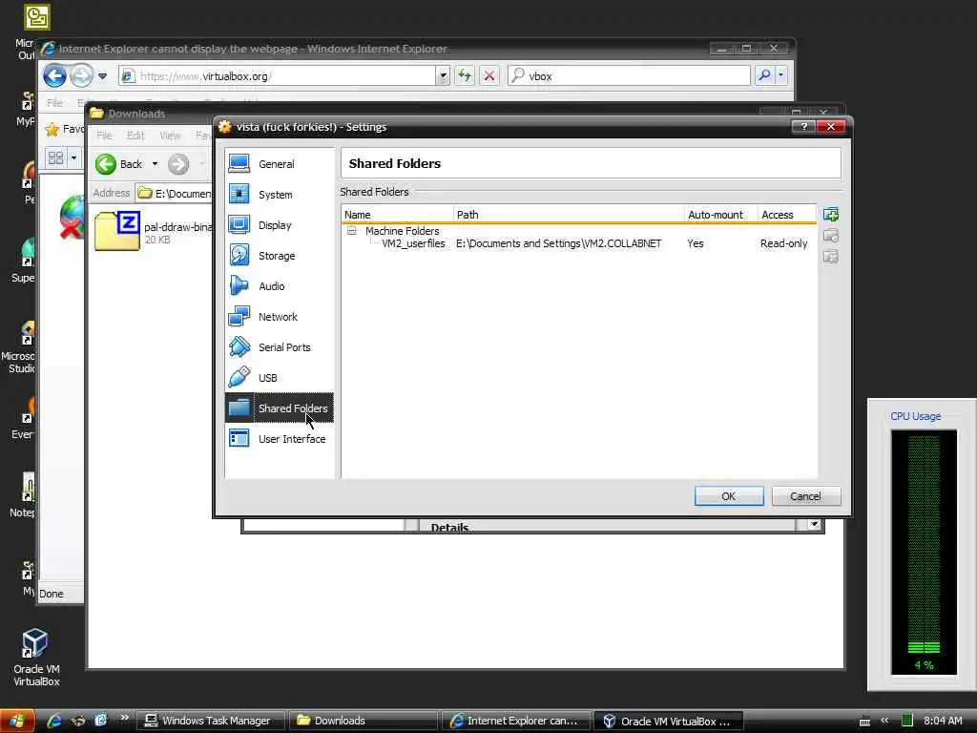
Task: Click the Internet Explorer Favorites star
Action: pyautogui.click(x=52, y=129)
